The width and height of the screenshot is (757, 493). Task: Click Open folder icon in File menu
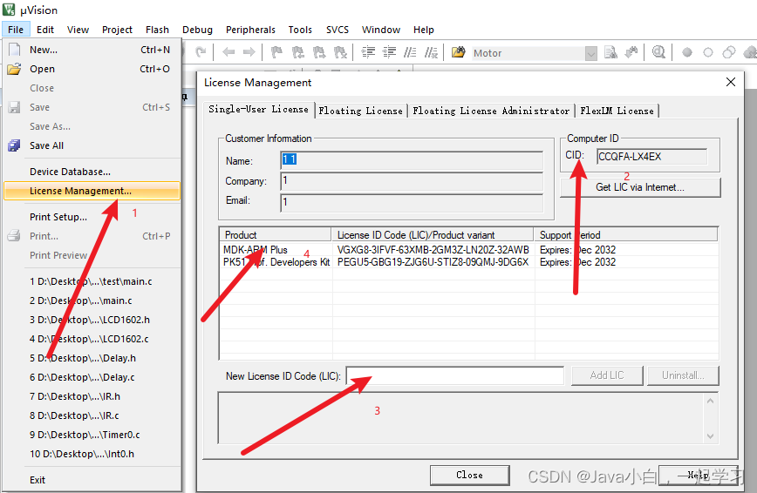tap(15, 69)
